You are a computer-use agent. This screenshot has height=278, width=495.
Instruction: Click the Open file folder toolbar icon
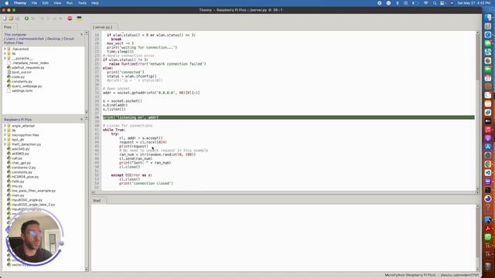[x=11, y=19]
